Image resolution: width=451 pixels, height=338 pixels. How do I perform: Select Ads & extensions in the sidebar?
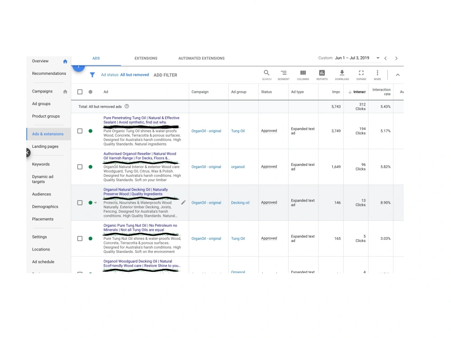pos(48,134)
